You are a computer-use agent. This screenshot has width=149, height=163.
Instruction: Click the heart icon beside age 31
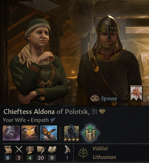[x=102, y=112]
